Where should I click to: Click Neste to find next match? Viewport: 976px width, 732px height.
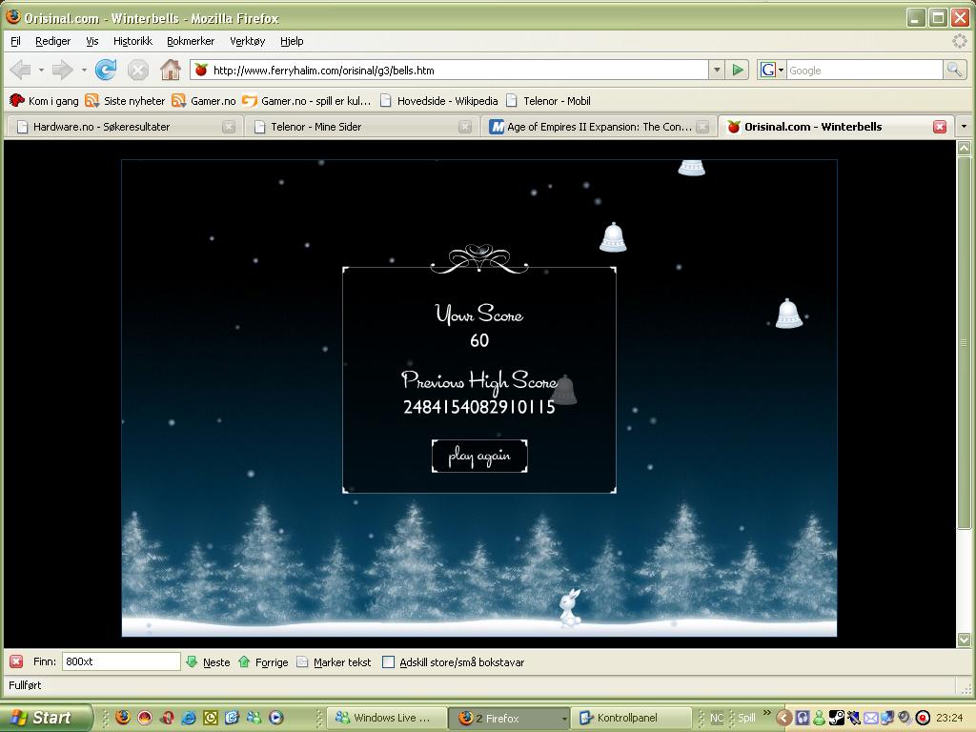(x=208, y=661)
